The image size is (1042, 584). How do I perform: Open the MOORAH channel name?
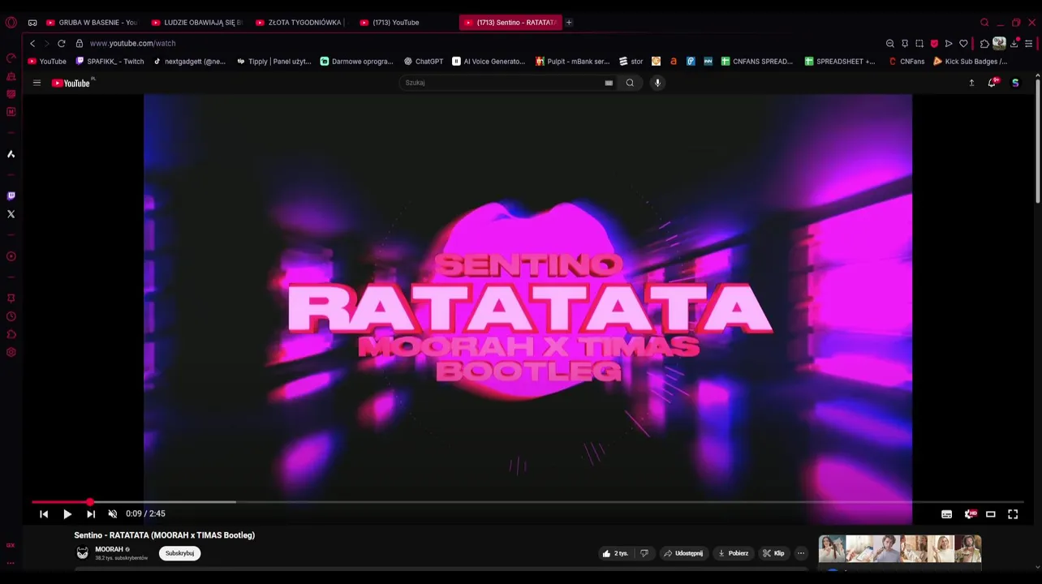(109, 549)
